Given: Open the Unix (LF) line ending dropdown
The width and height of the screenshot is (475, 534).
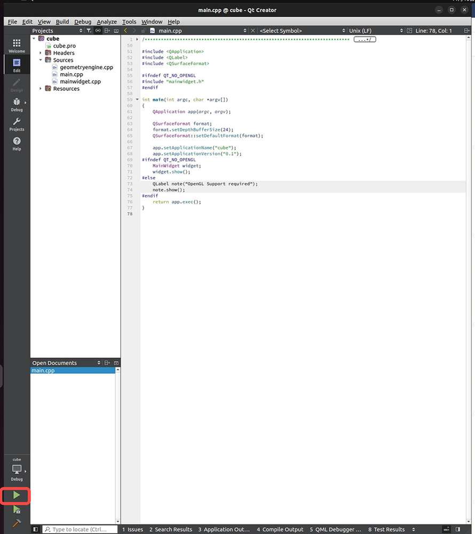Looking at the screenshot, I should point(373,31).
